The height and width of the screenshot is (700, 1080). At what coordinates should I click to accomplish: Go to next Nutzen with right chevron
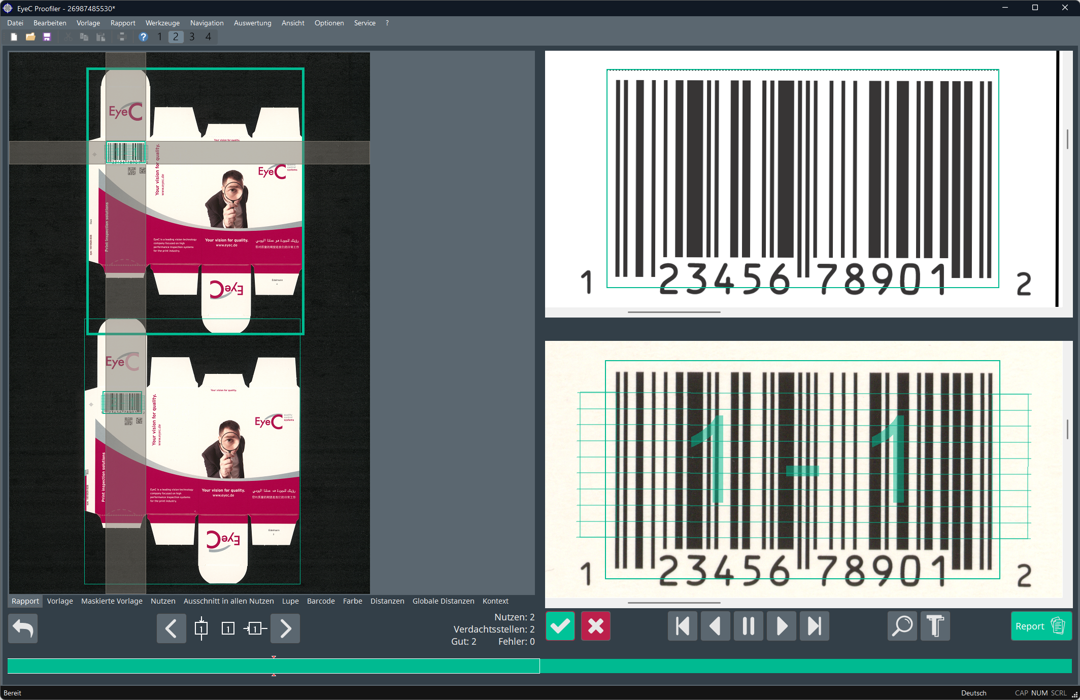click(285, 628)
